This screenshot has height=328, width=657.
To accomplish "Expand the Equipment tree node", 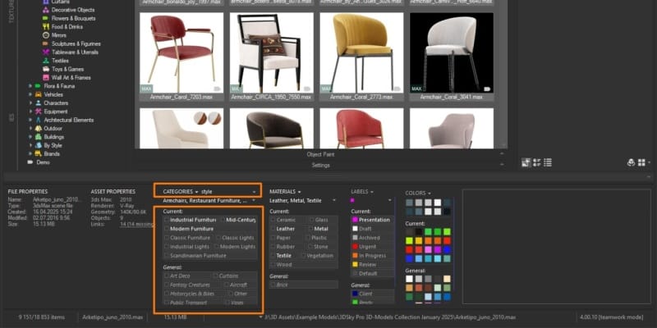I will pyautogui.click(x=30, y=112).
